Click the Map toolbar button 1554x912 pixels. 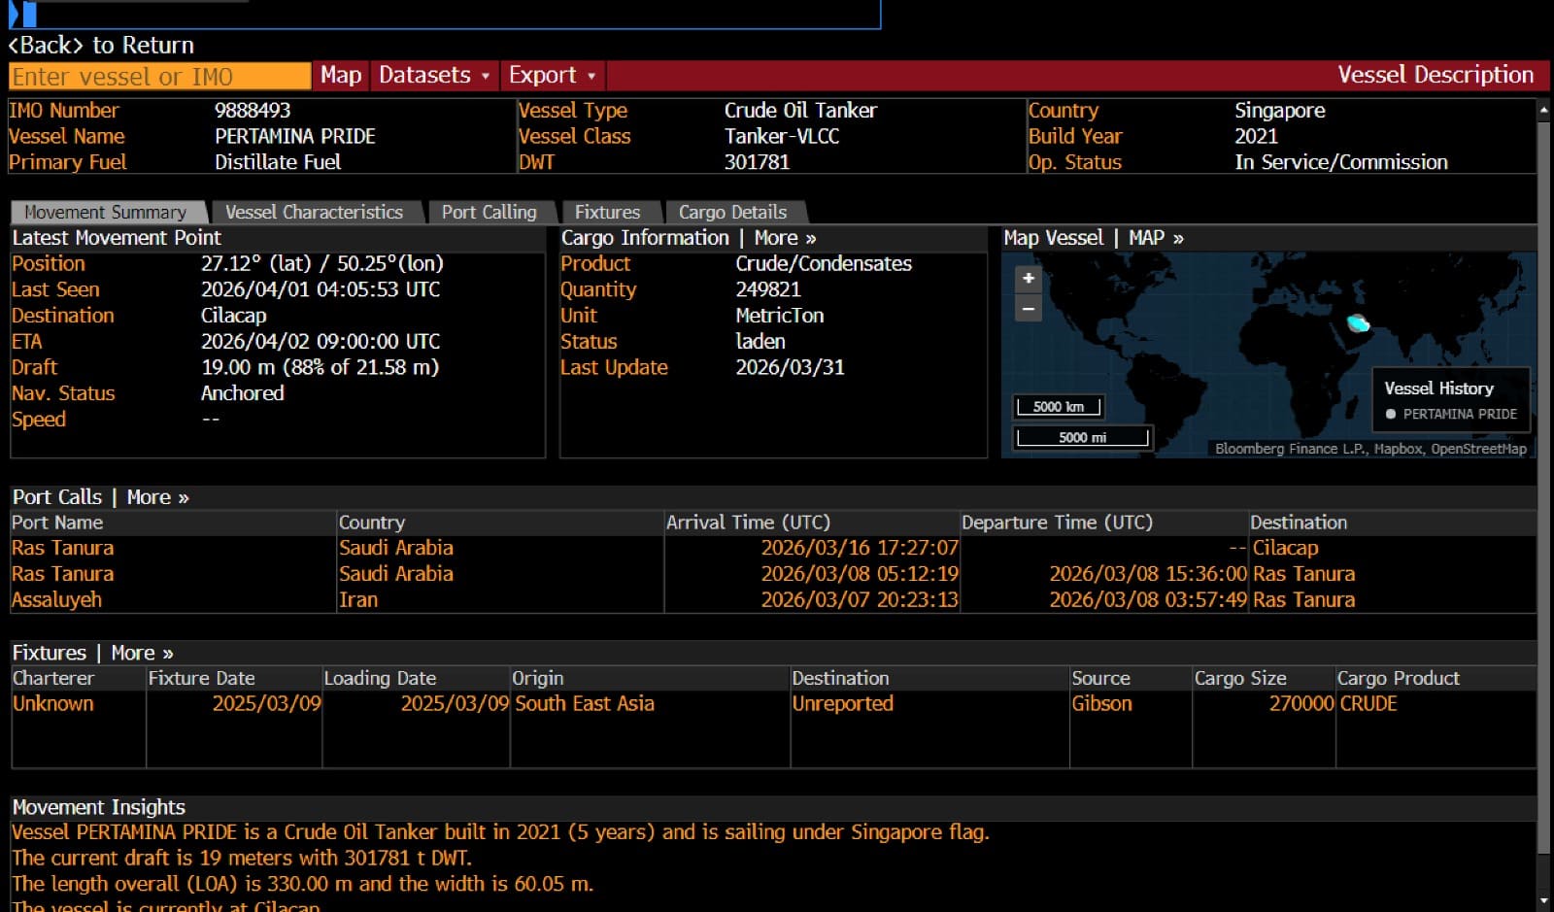click(341, 76)
